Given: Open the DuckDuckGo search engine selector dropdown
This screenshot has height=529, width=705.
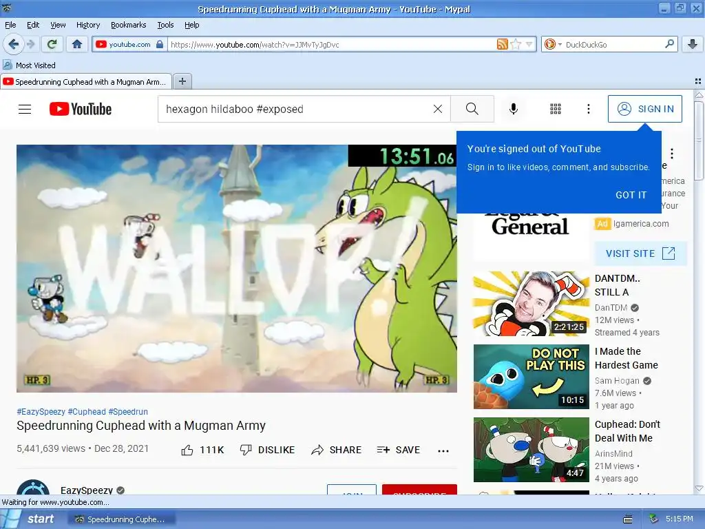Looking at the screenshot, I should (553, 44).
